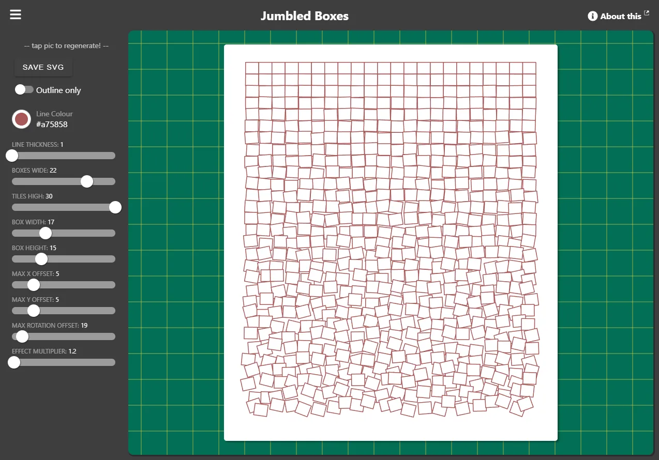659x460 pixels.
Task: Click the external link icon after About this
Action: [x=647, y=13]
